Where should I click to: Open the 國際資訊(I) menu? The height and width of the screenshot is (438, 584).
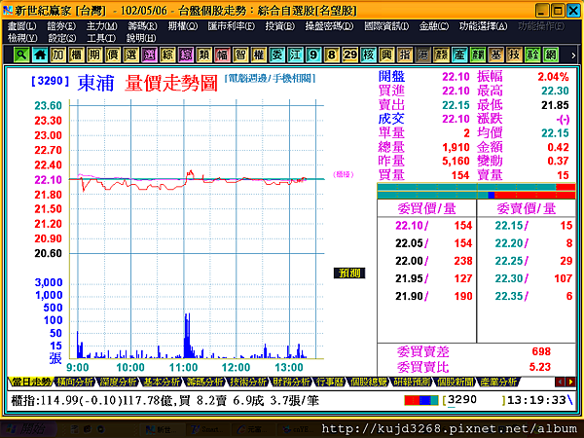(x=386, y=26)
